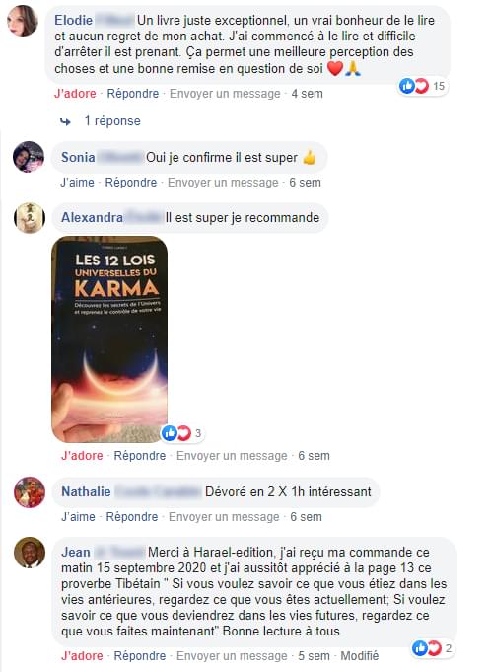
Task: Toggle J'aime on Nathalie's comment
Action: [78, 517]
